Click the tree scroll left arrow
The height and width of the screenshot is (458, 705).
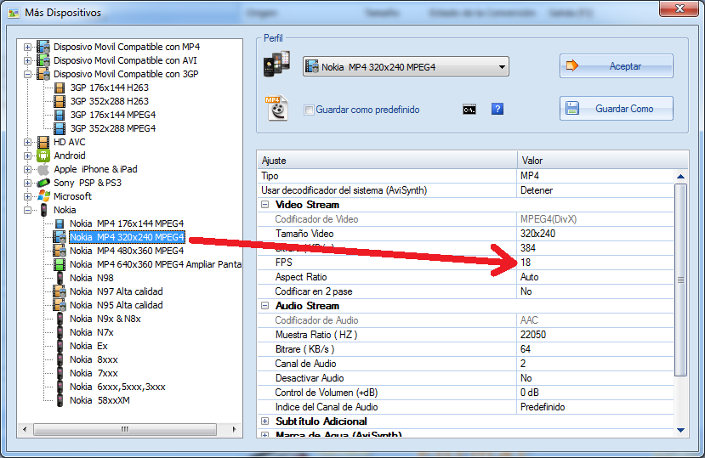point(25,429)
